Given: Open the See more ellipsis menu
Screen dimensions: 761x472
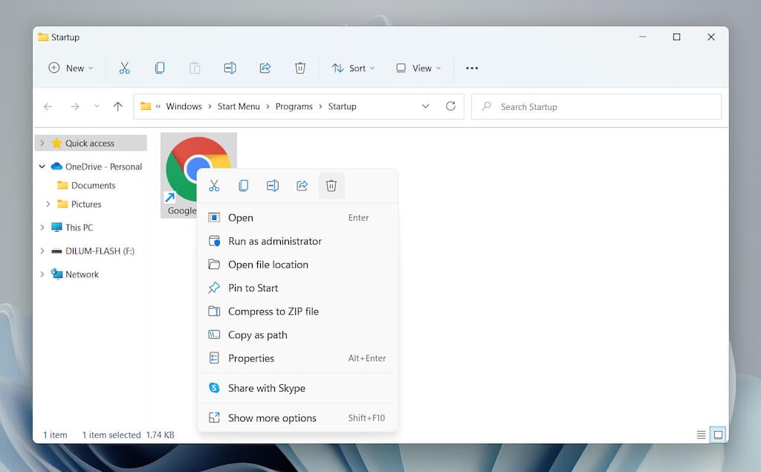Looking at the screenshot, I should click(x=472, y=68).
